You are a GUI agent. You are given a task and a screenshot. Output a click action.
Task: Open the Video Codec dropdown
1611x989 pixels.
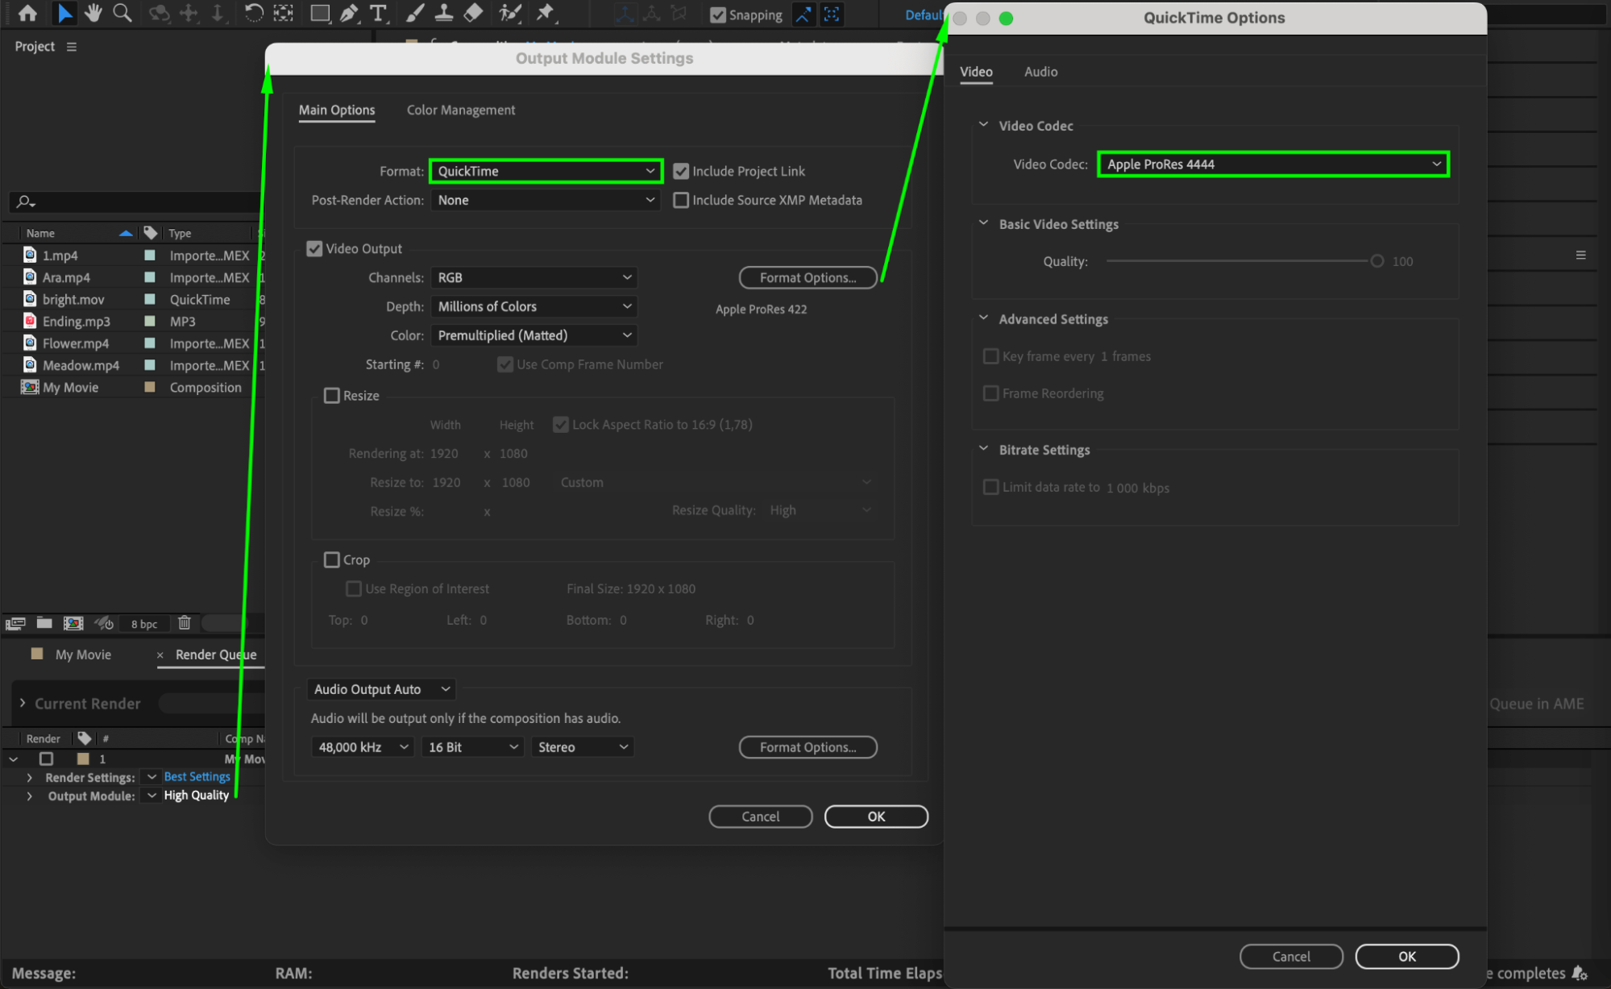pos(1273,164)
